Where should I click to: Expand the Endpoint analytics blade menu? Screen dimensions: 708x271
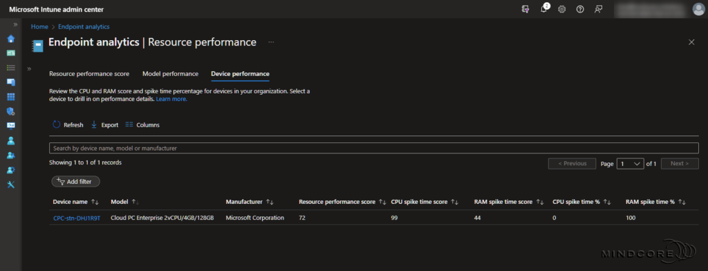click(29, 68)
